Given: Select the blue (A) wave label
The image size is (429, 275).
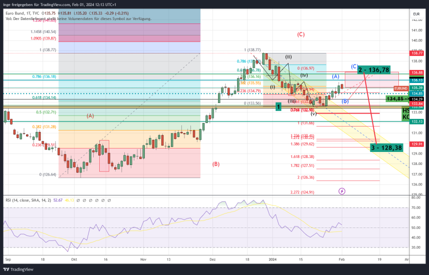Looking at the screenshot, I should (x=335, y=76).
